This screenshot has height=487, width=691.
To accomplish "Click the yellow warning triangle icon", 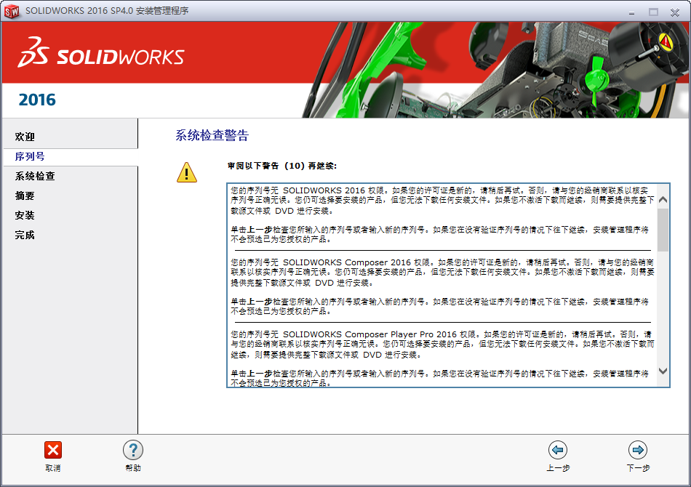I will pos(187,172).
